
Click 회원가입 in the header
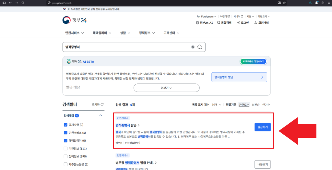[262, 23]
